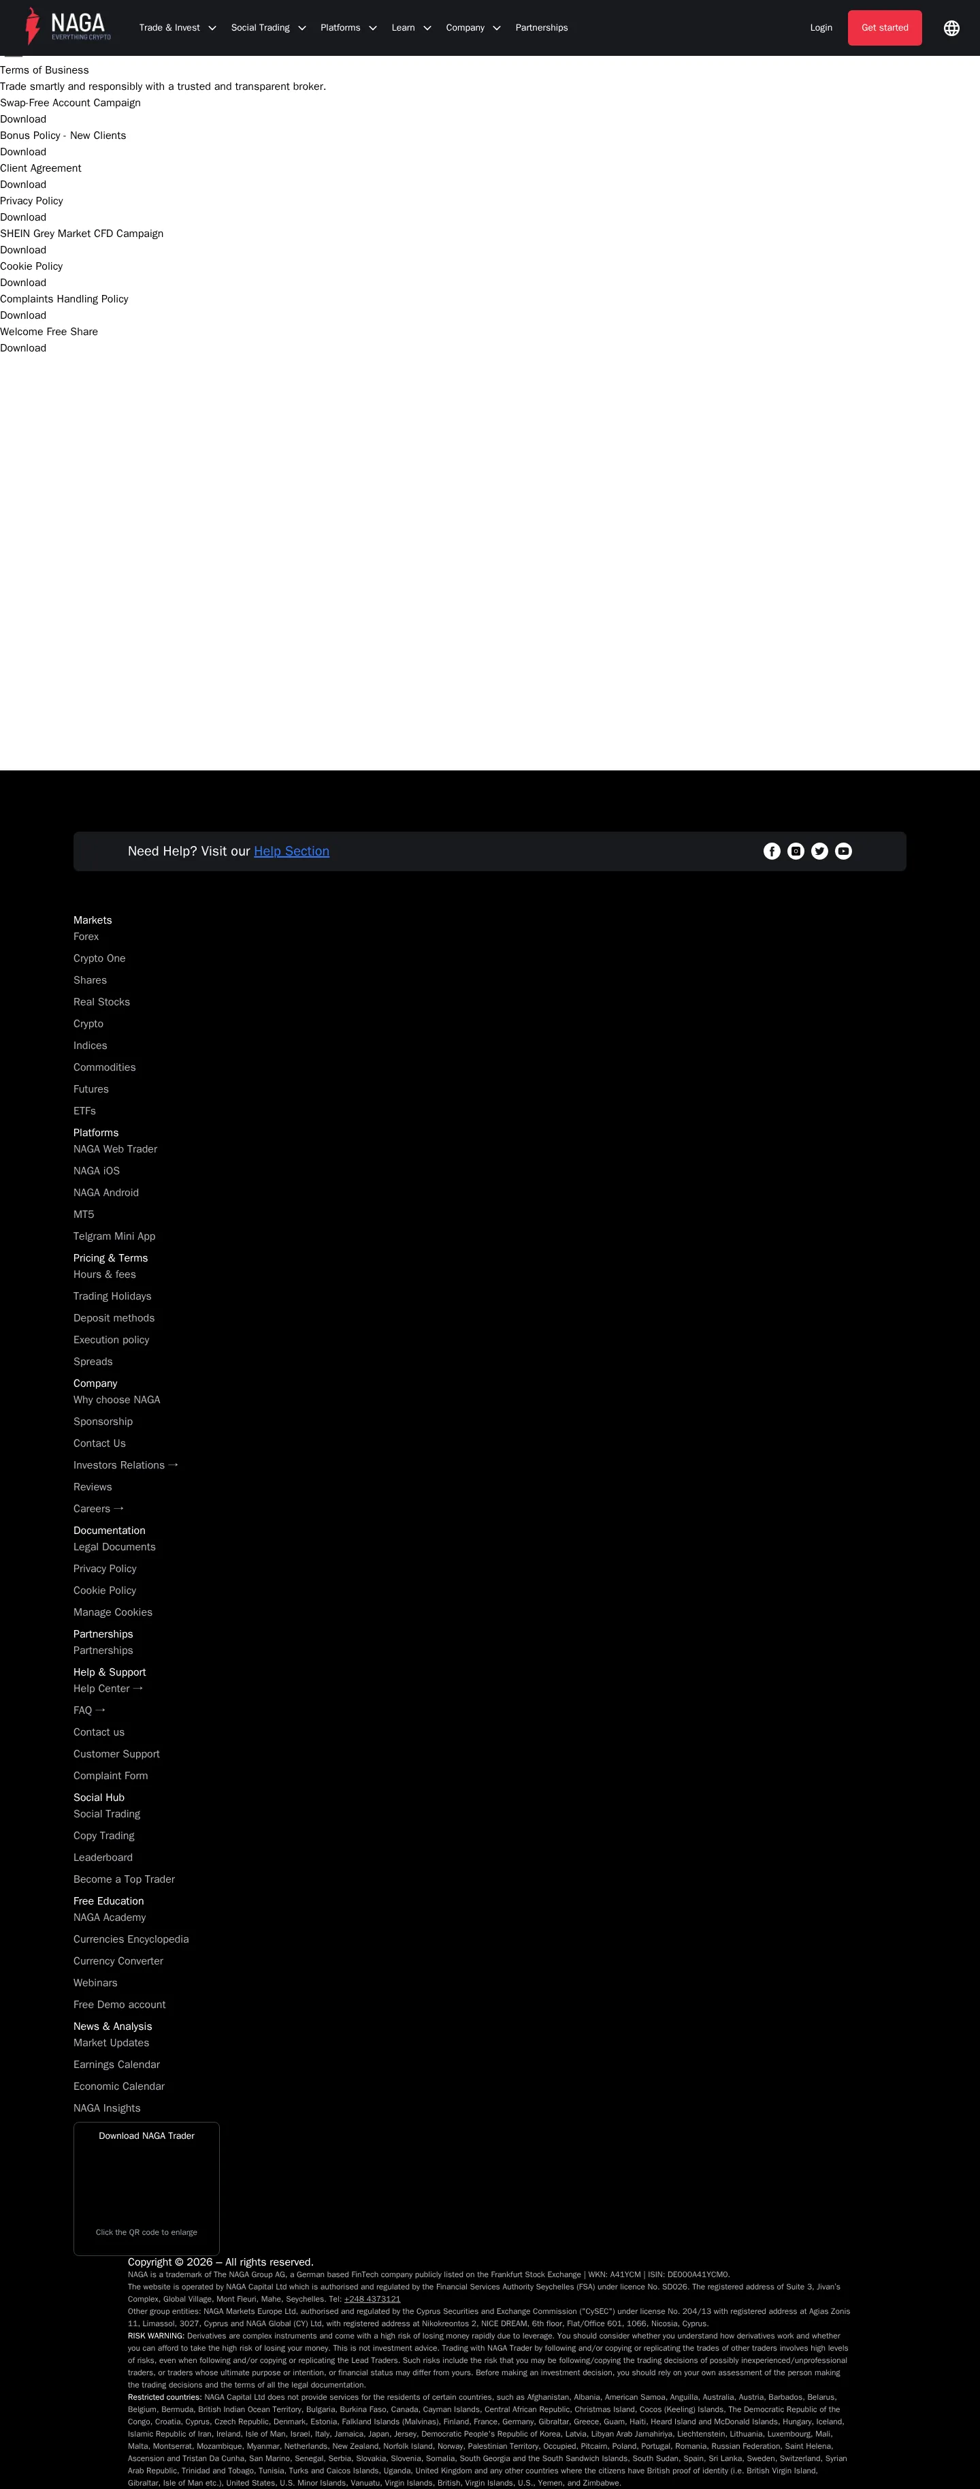
Task: Click Manage Cookies in the footer
Action: [113, 1612]
